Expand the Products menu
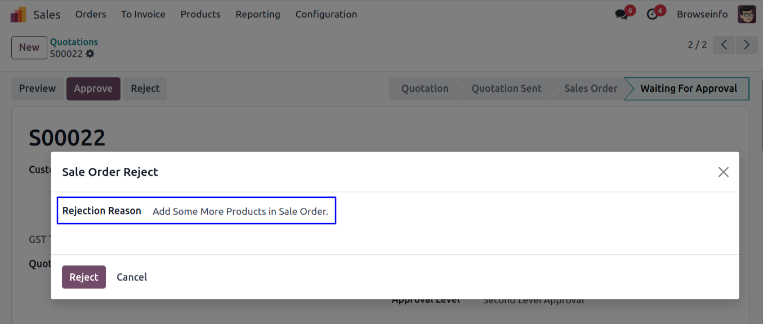 [200, 15]
